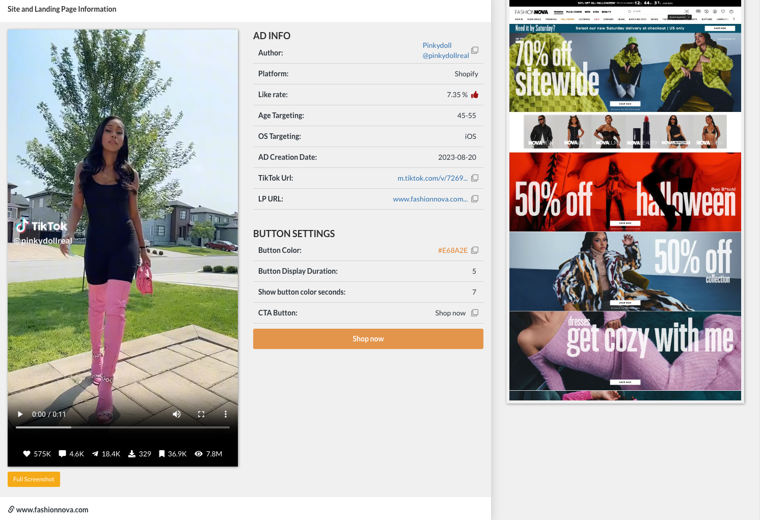
Task: Open @pinkydollreal profile link
Action: click(446, 55)
